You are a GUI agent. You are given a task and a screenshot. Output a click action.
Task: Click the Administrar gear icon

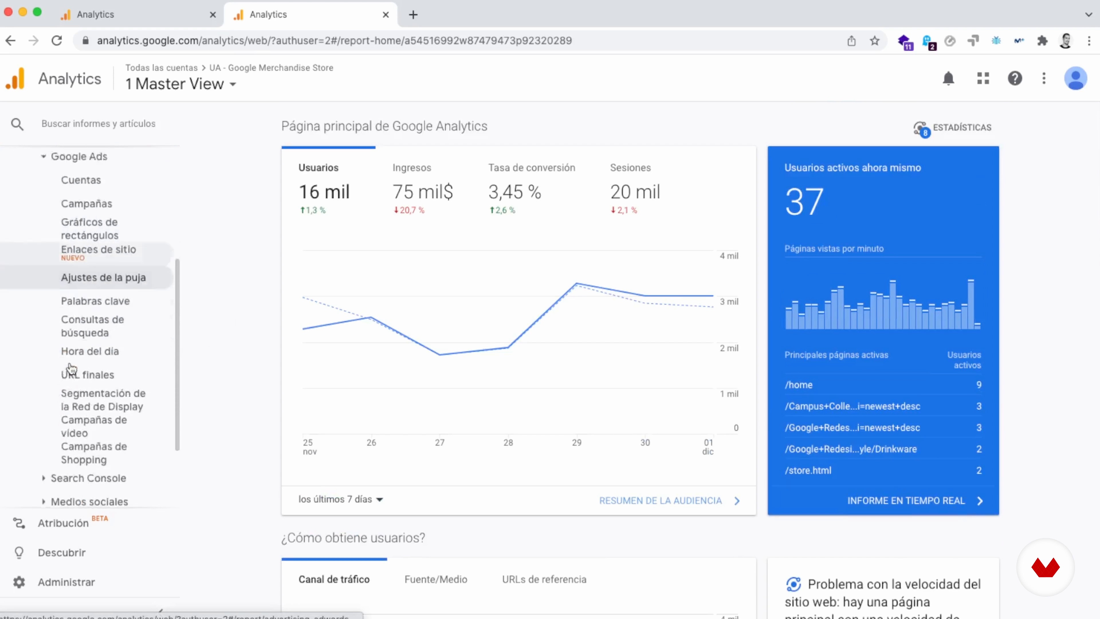[19, 582]
